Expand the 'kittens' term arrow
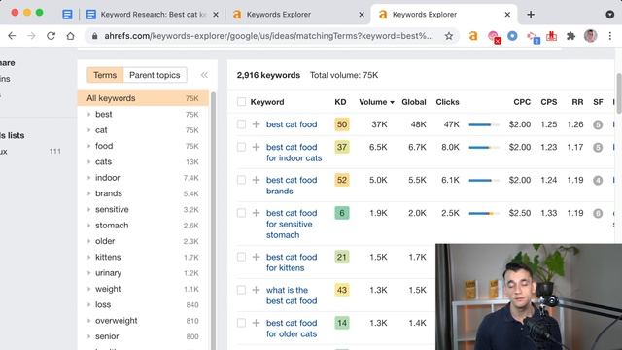The width and height of the screenshot is (622, 350). click(x=88, y=257)
